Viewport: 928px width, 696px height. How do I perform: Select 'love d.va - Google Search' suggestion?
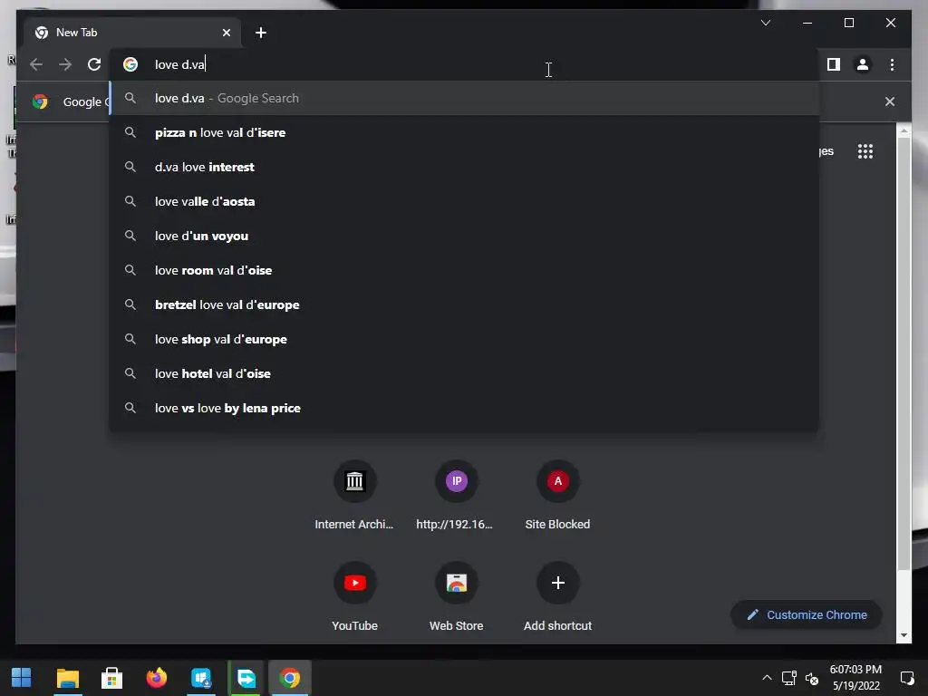click(465, 98)
